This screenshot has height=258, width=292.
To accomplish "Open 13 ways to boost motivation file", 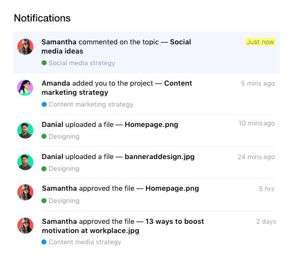I will click(x=123, y=226).
